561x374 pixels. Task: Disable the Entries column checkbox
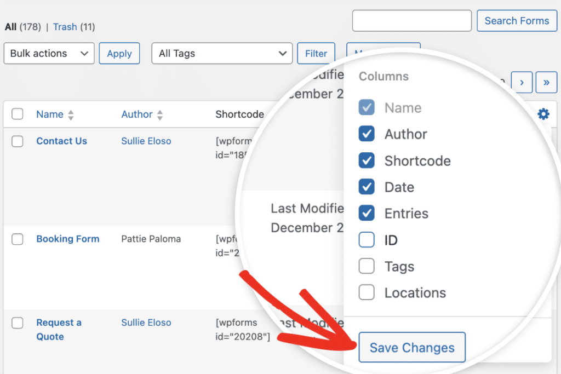tap(366, 214)
